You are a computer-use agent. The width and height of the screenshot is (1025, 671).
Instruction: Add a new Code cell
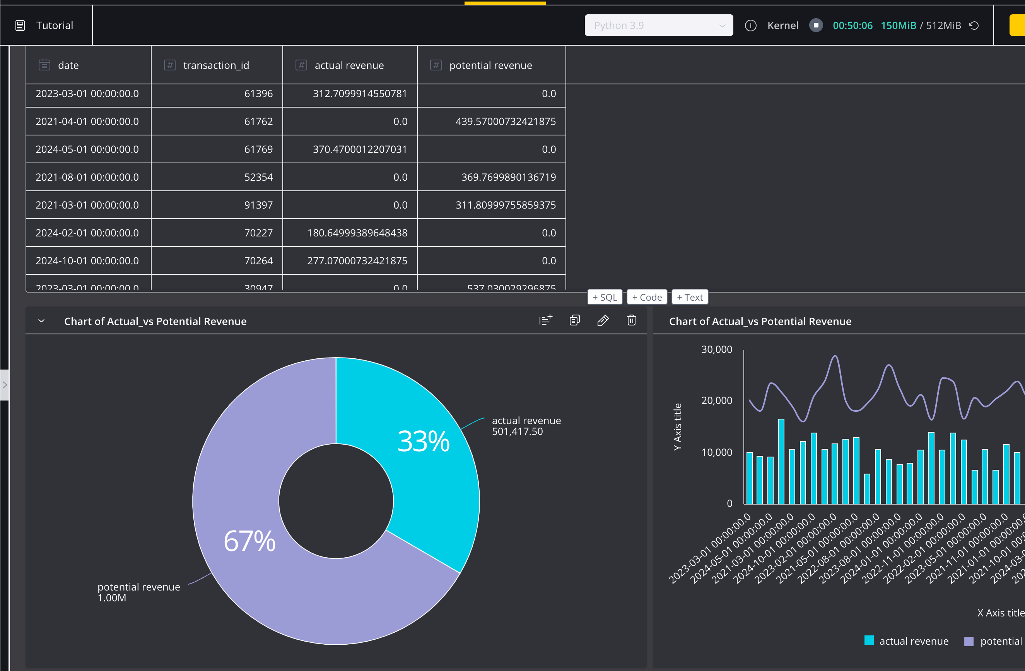pos(646,296)
